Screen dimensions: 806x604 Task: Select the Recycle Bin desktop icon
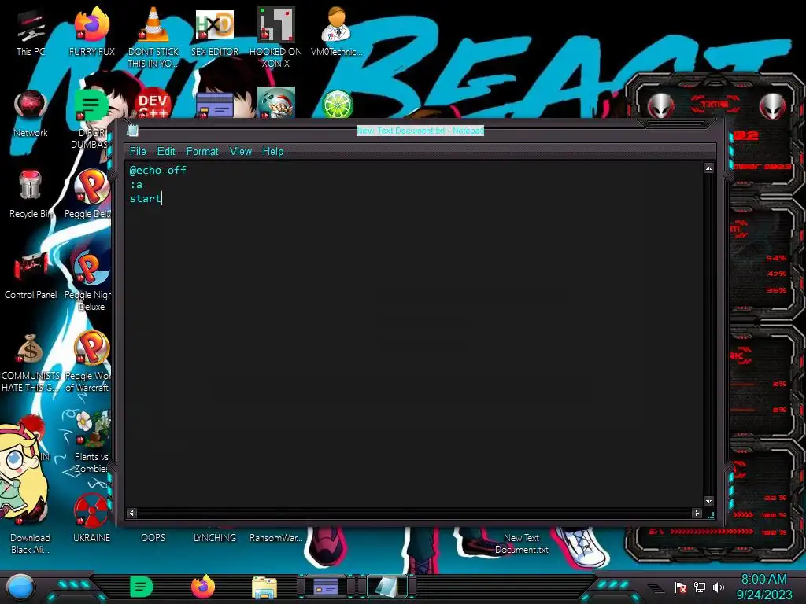tap(31, 195)
